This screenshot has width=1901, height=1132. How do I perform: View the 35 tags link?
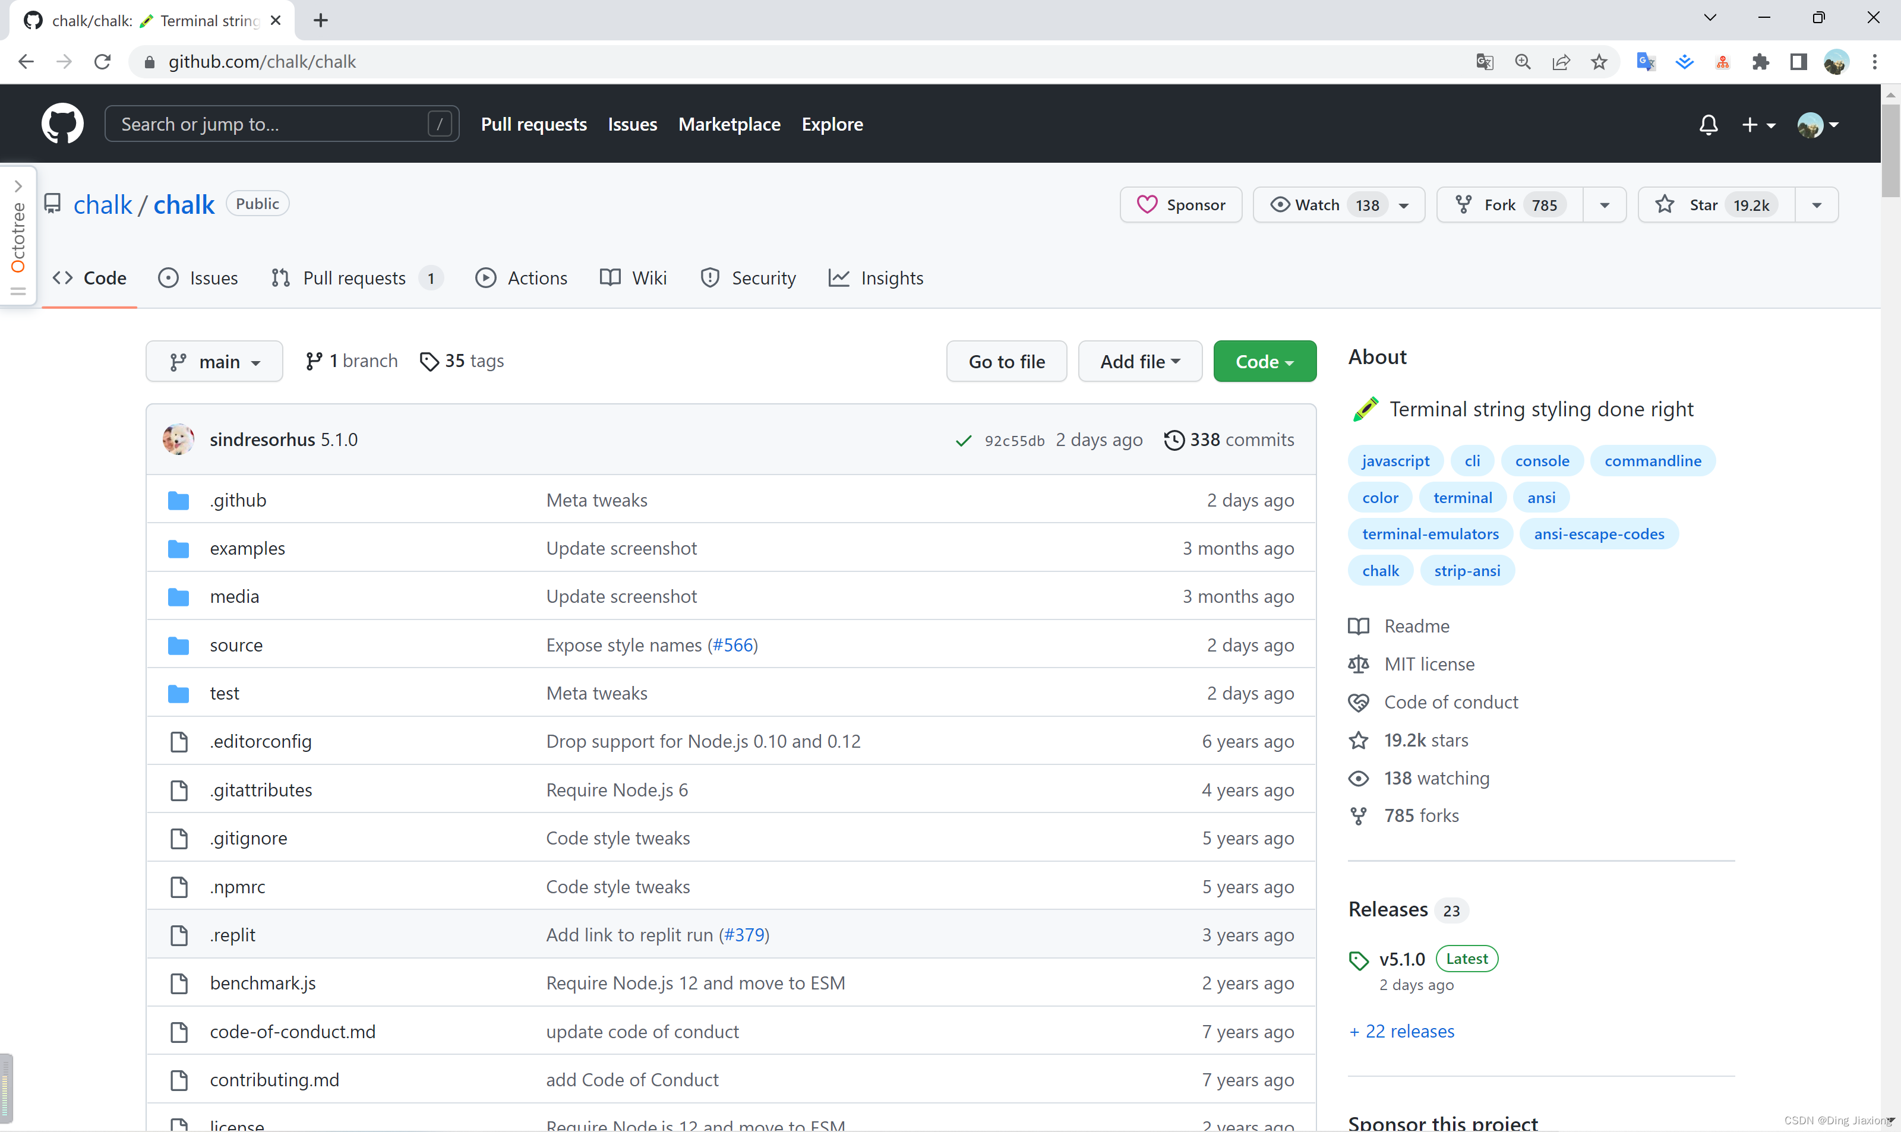(x=462, y=361)
